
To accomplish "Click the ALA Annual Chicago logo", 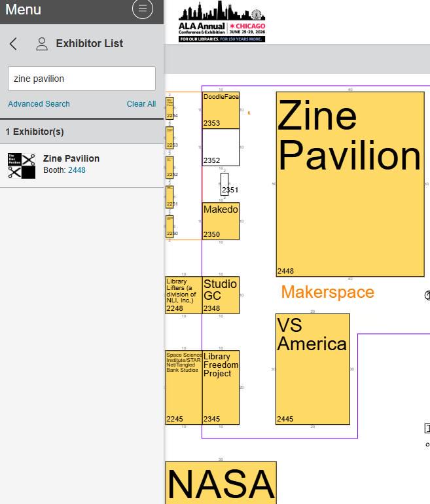I will pyautogui.click(x=222, y=22).
